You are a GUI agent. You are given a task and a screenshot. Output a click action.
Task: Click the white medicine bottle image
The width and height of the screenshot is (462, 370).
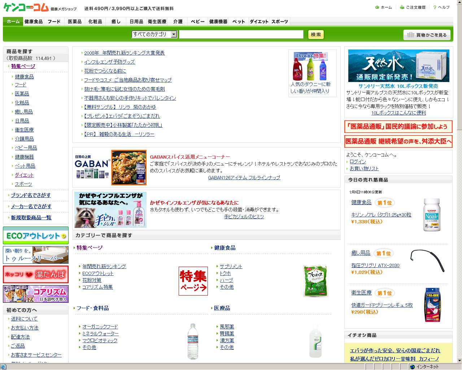pos(315,341)
